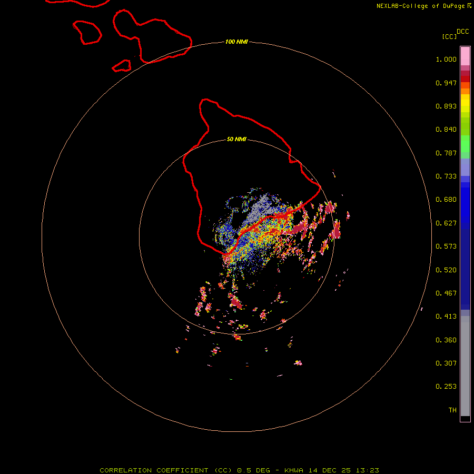Click the 0.840 color scale value
Image resolution: width=474 pixels, height=474 pixels.
coord(446,130)
